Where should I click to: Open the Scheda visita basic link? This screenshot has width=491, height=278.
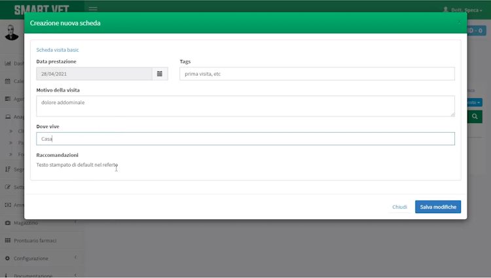(x=58, y=50)
